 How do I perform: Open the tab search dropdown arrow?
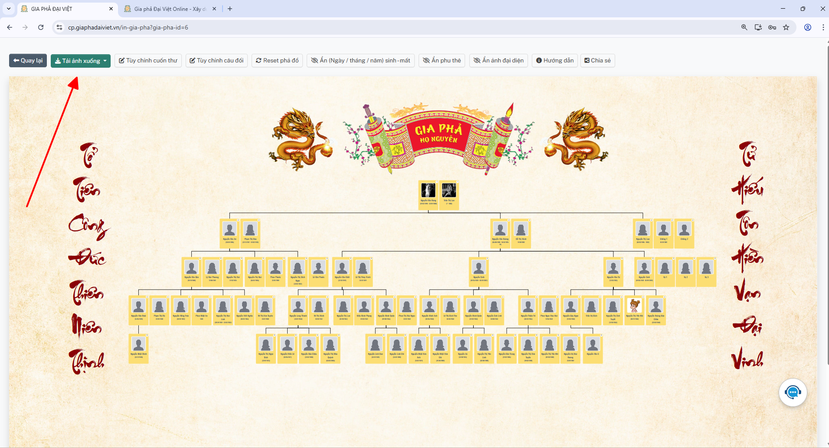tap(8, 9)
